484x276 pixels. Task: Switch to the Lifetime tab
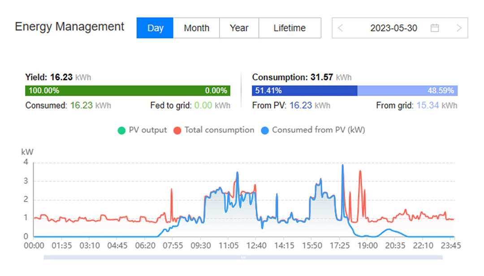(x=290, y=28)
